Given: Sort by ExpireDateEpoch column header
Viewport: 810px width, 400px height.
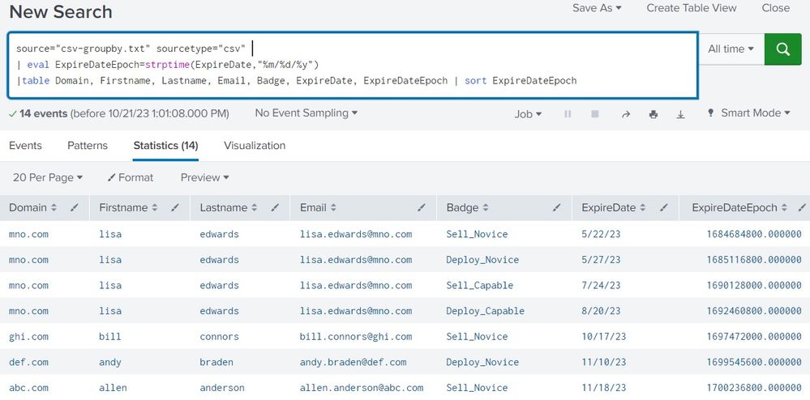Looking at the screenshot, I should (x=734, y=208).
